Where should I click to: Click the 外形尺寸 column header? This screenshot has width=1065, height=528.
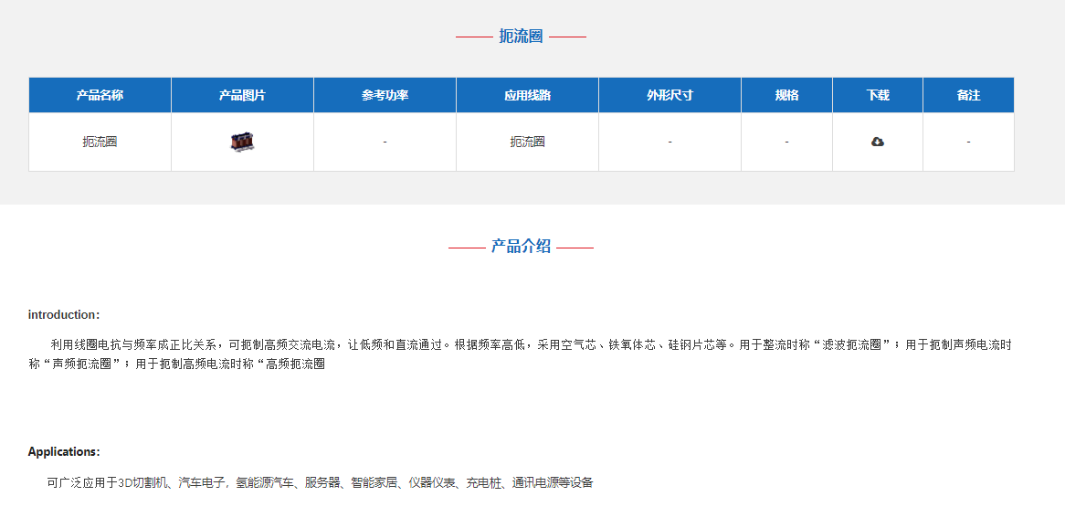click(670, 95)
